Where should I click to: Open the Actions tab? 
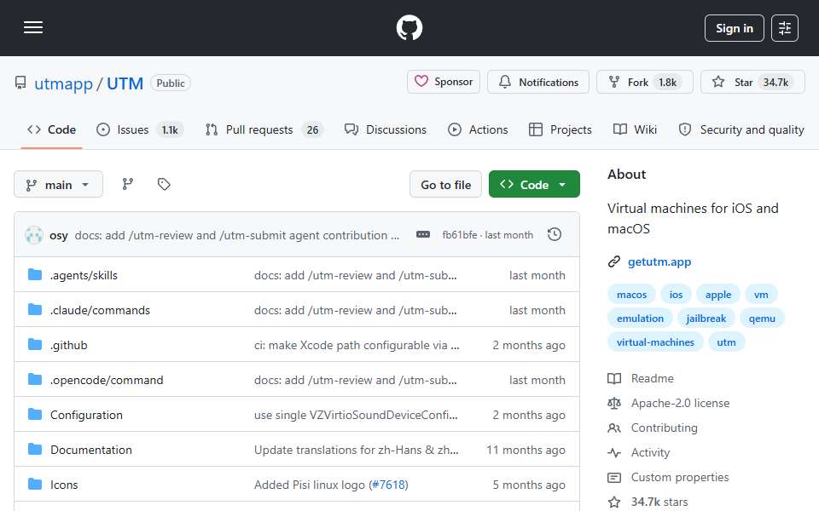pyautogui.click(x=478, y=129)
